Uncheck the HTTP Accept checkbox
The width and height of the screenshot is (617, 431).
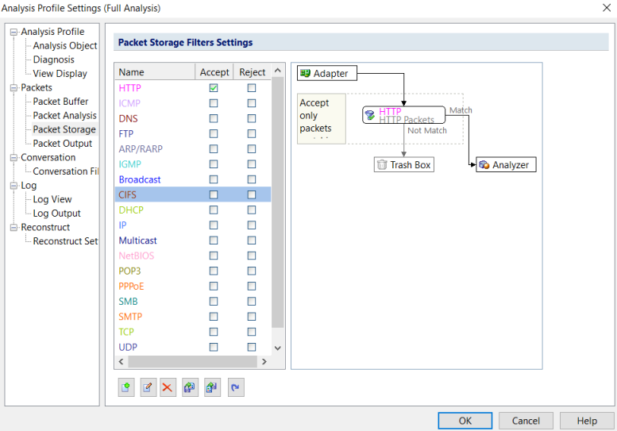tap(214, 87)
